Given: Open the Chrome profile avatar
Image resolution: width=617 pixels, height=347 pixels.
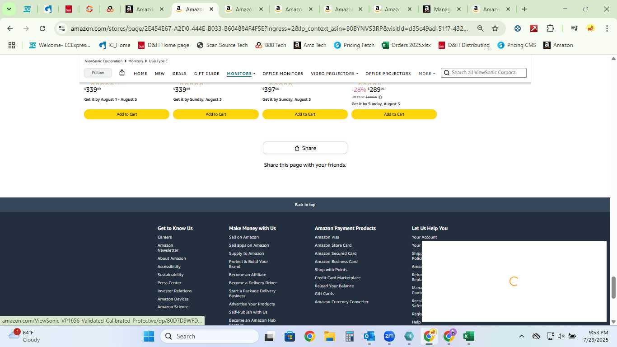Looking at the screenshot, I should [590, 28].
